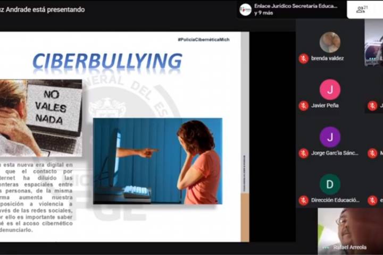This screenshot has height=255, width=383.
Task: Click the Enlace Jurídico profile logo
Action: click(x=245, y=10)
